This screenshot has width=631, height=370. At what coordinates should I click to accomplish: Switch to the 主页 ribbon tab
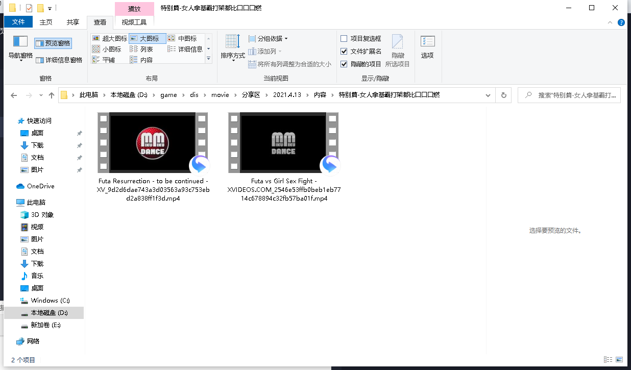[x=46, y=22]
